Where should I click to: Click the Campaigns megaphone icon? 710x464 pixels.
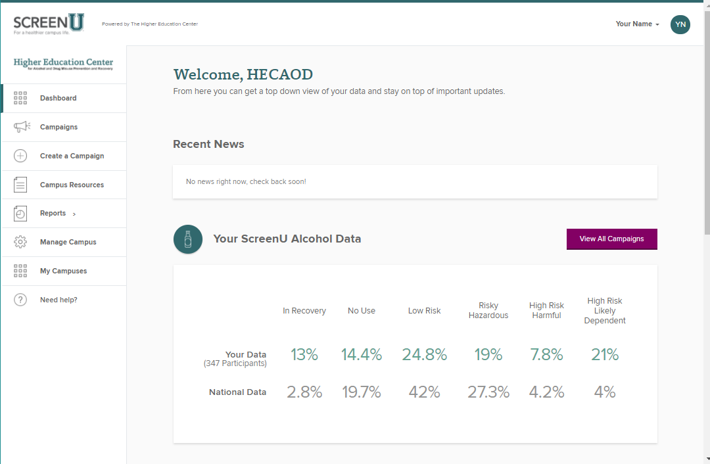point(22,127)
